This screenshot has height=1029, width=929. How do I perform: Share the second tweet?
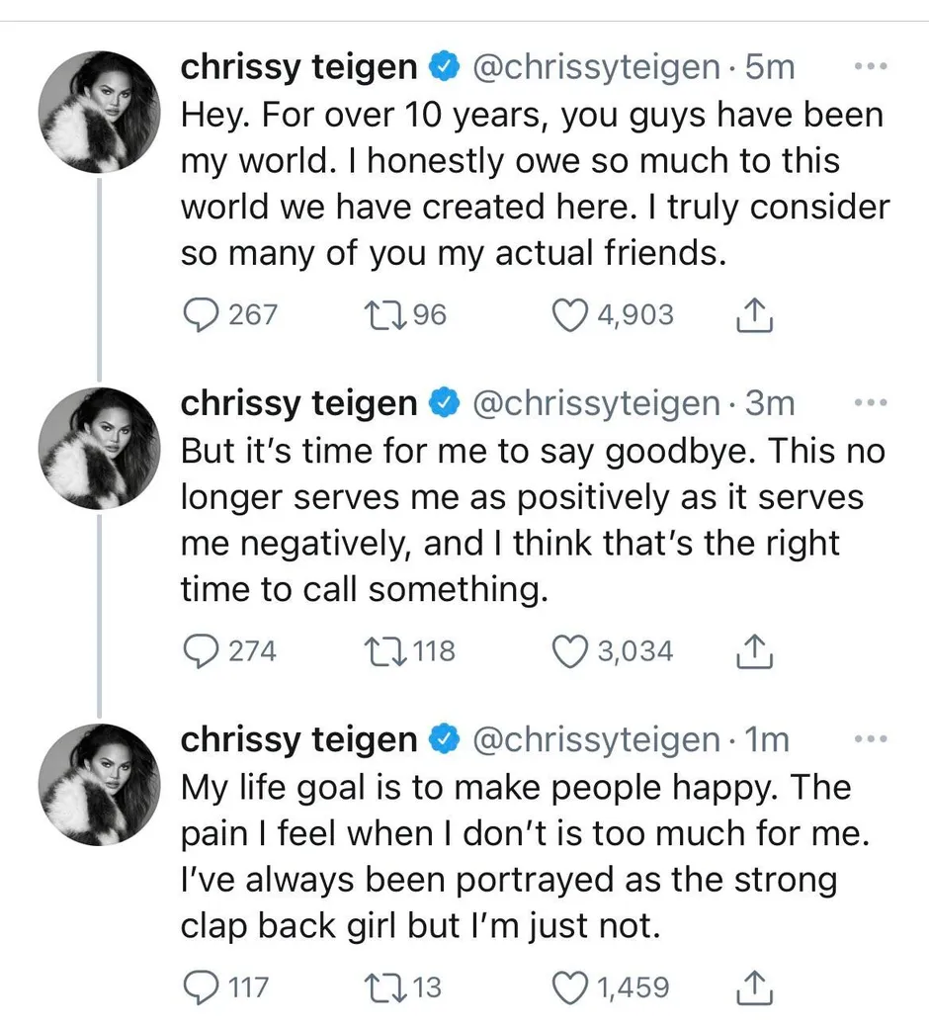coord(756,648)
